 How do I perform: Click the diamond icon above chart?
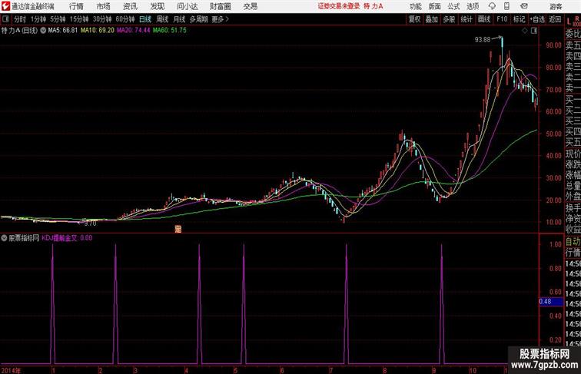tap(525, 31)
